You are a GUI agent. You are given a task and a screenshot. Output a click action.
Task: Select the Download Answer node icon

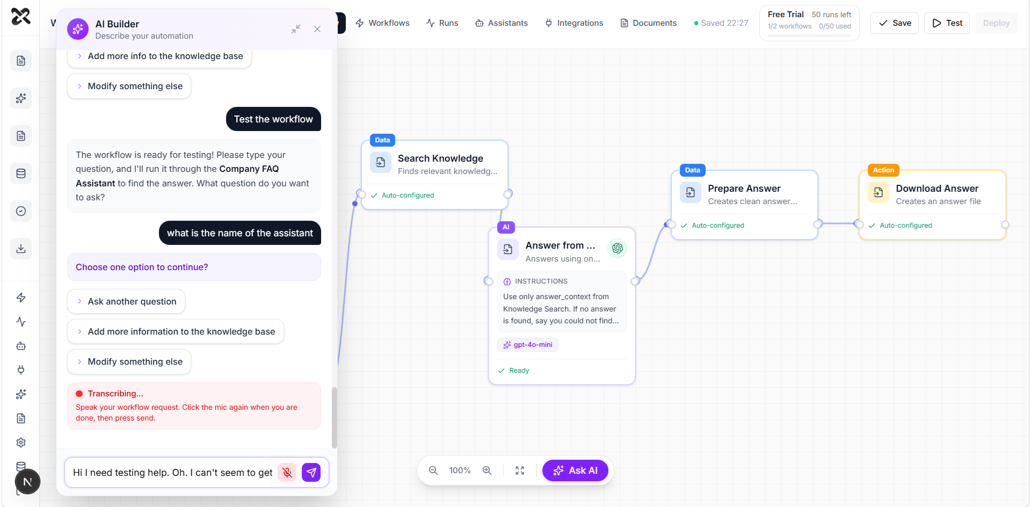coord(878,192)
